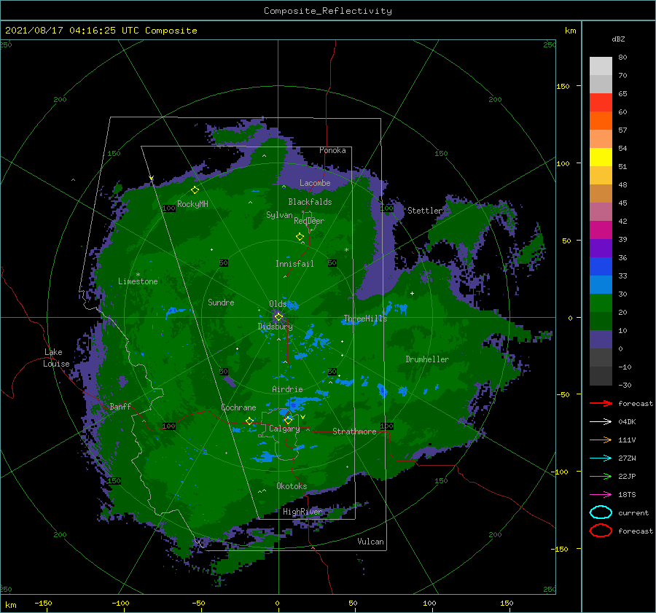Viewport: 656px width, 613px height.
Task: Click the Banff town label
Action: pos(120,406)
